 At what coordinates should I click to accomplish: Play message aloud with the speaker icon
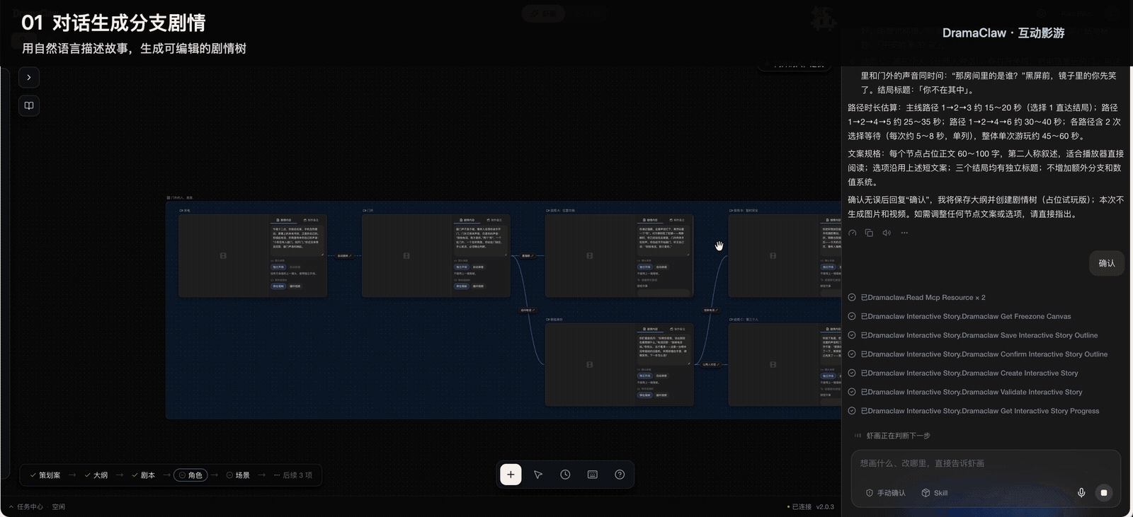pos(887,233)
